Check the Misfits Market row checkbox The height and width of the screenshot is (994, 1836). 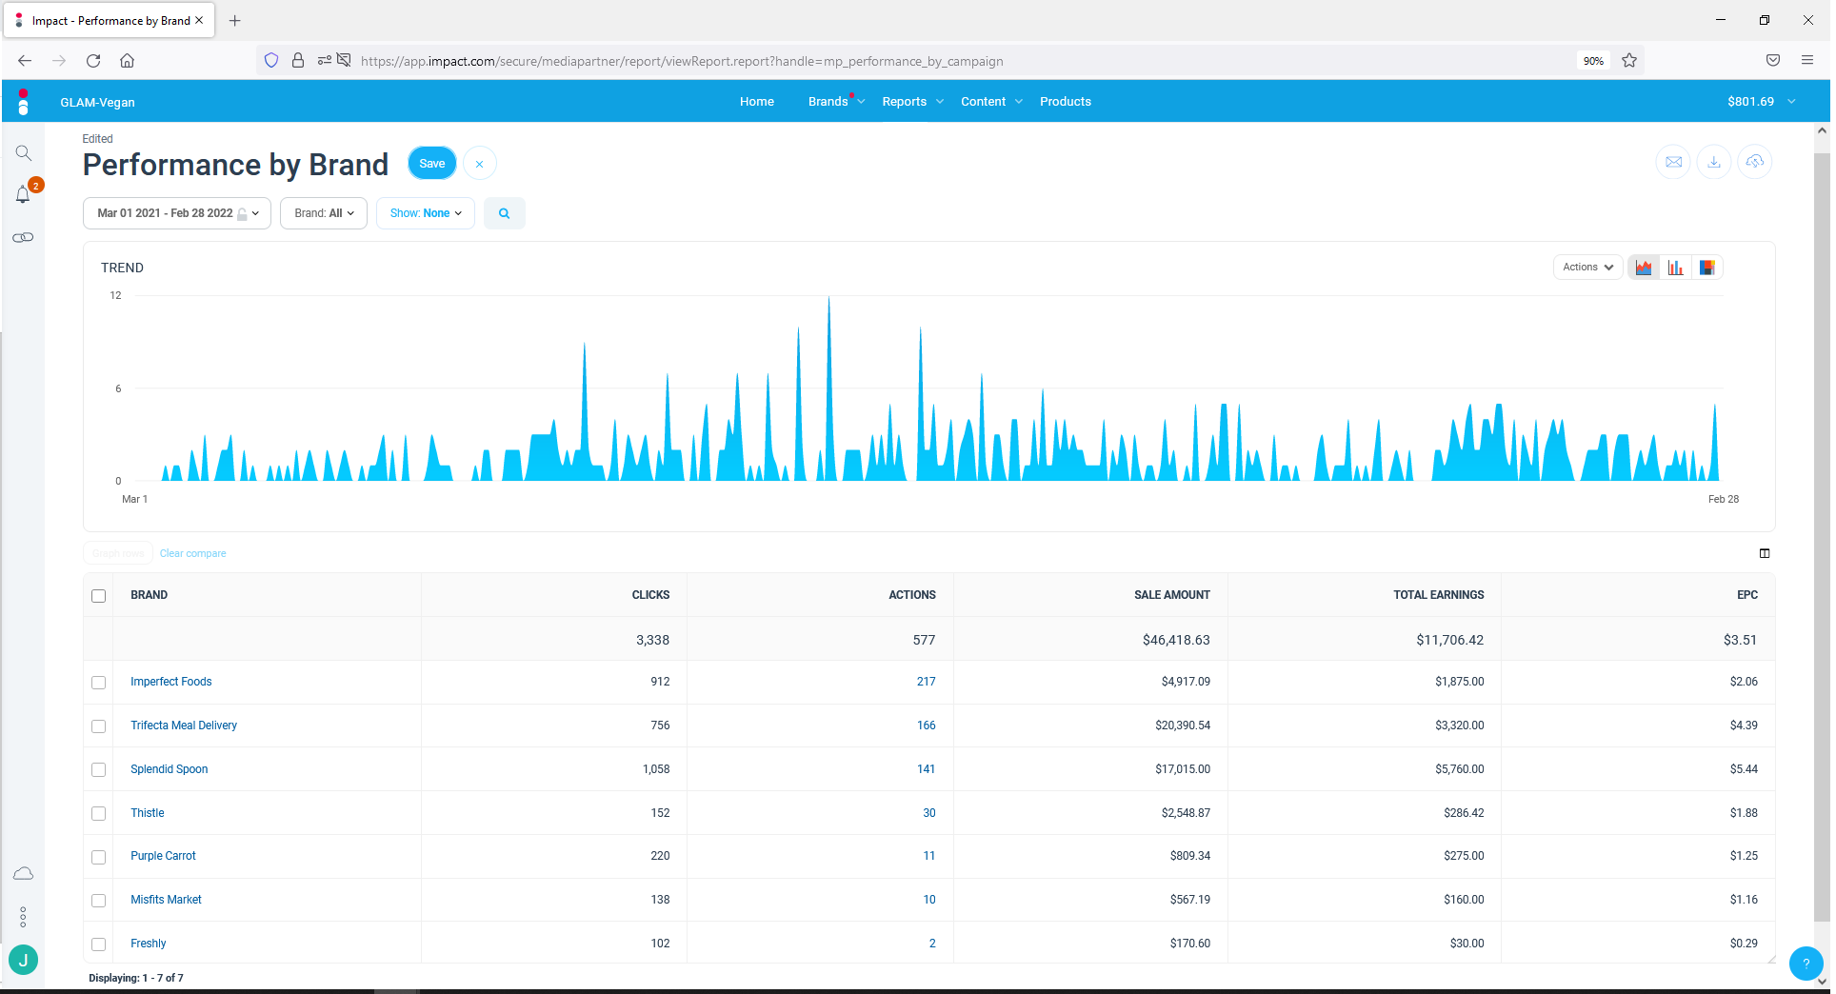click(99, 901)
